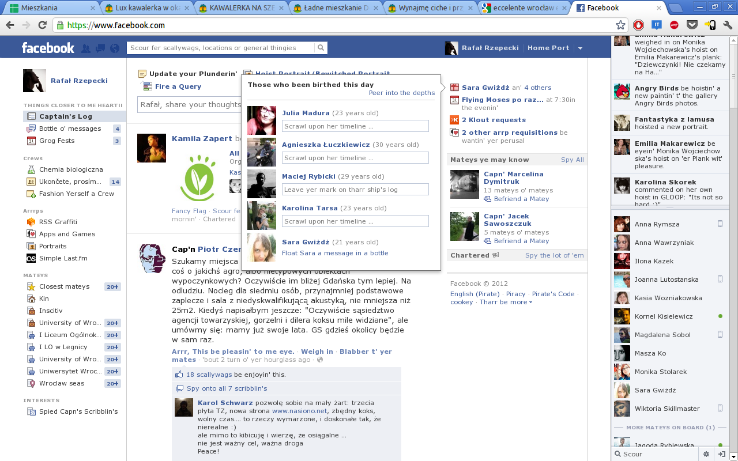Viewport: 738px width, 461px height.
Task: Open Chrome wrench settings menu
Action: [728, 25]
